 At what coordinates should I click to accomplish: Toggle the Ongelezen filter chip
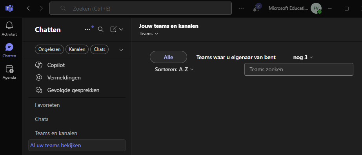pos(49,49)
